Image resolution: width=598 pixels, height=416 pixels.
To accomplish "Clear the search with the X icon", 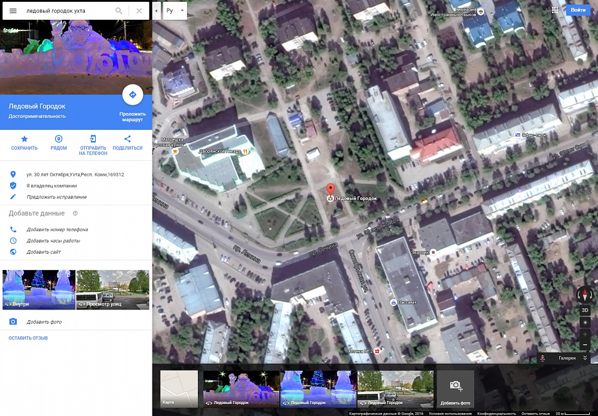I will point(139,11).
